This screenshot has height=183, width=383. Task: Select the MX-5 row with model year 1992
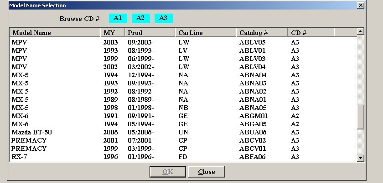(x=183, y=92)
